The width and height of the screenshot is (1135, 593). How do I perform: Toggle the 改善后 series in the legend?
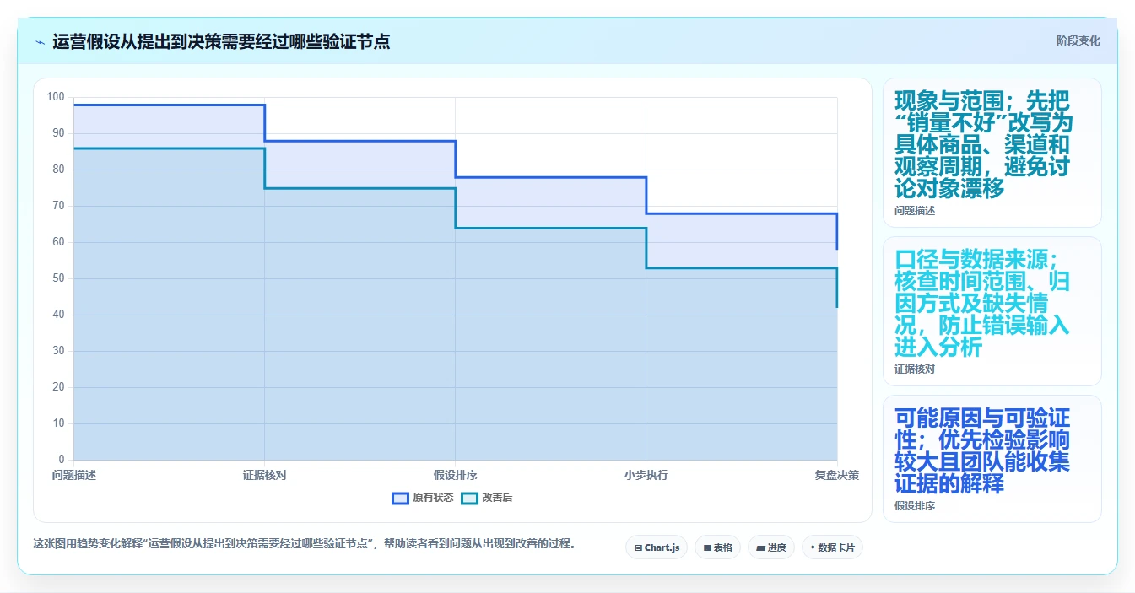tap(487, 498)
